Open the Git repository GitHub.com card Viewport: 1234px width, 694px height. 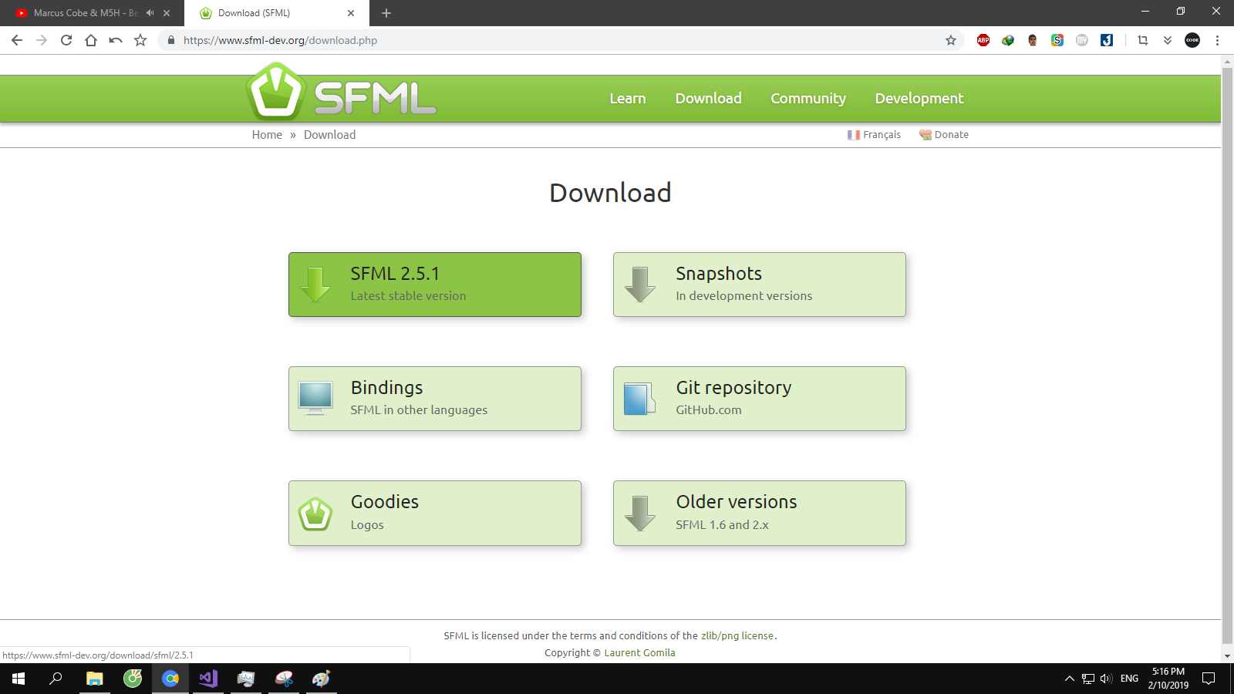click(x=760, y=399)
